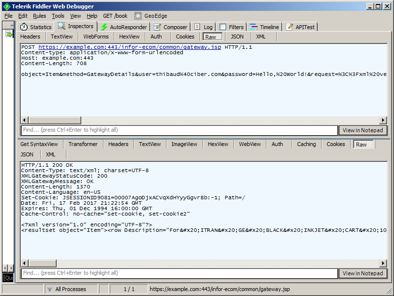Switch request view to HexView tab
This screenshot has width=394, height=296.
tap(129, 37)
